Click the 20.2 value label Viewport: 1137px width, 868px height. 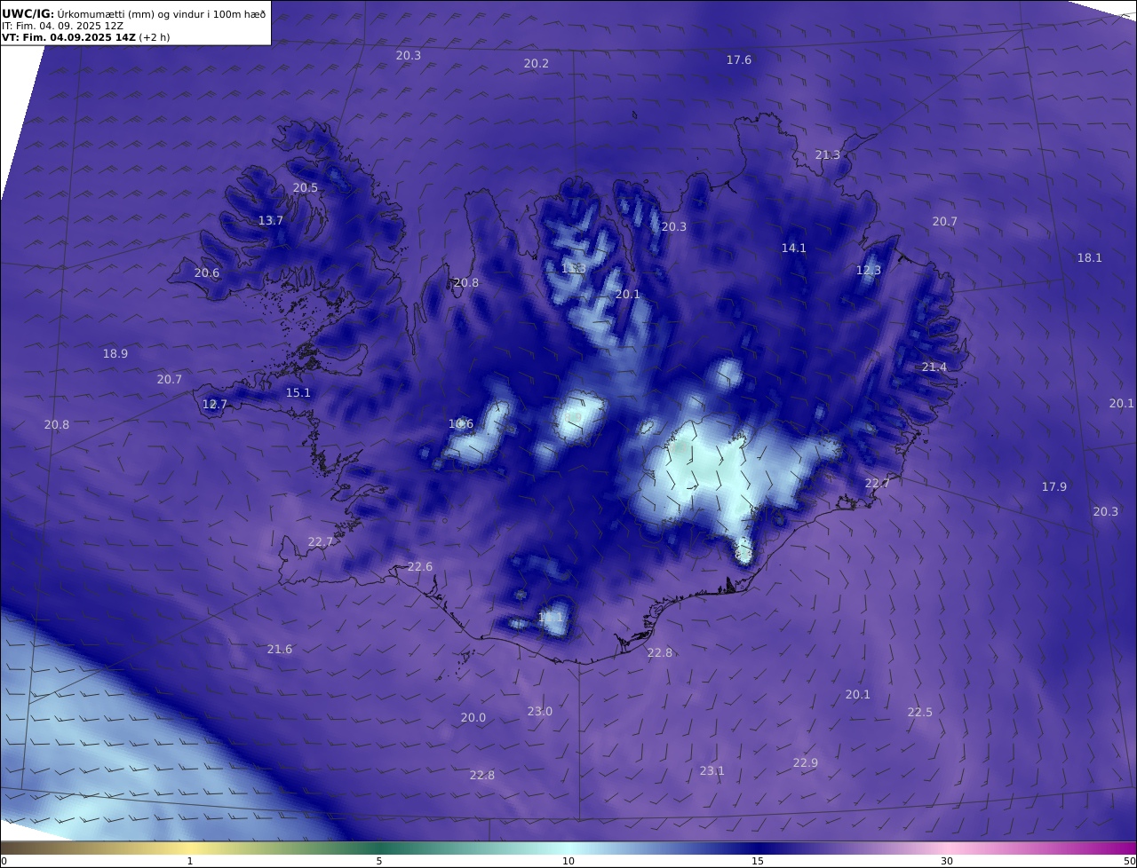[x=536, y=64]
